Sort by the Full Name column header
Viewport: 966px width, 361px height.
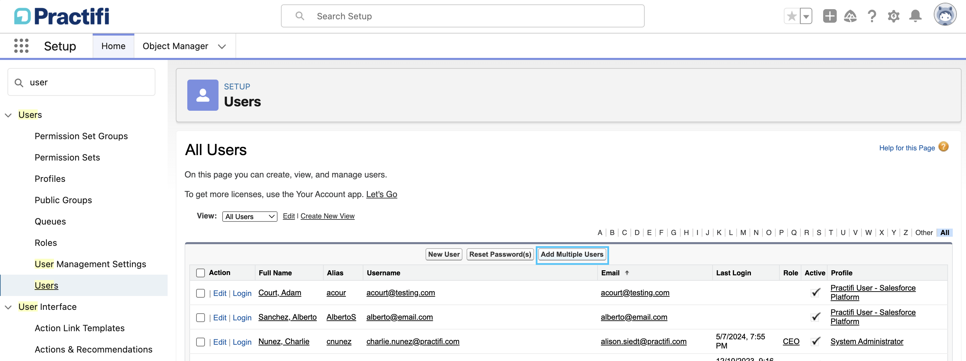point(275,273)
